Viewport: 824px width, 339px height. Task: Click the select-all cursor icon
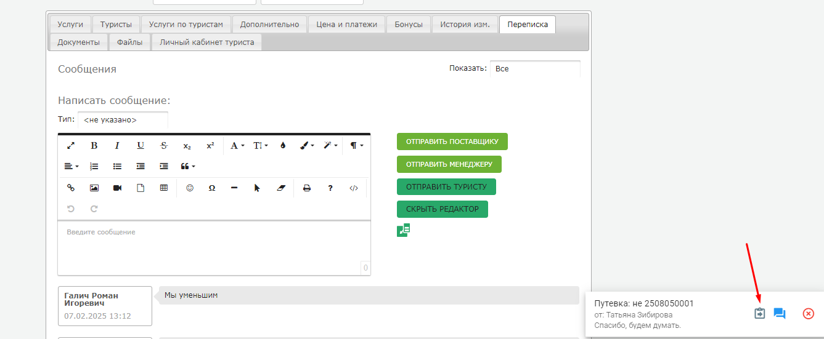coord(258,188)
